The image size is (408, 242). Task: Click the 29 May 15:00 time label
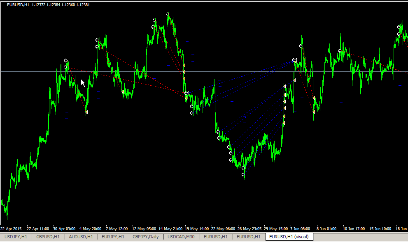click(276, 229)
